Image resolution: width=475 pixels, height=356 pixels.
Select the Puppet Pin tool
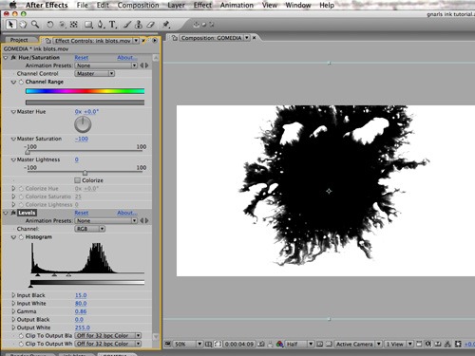166,25
